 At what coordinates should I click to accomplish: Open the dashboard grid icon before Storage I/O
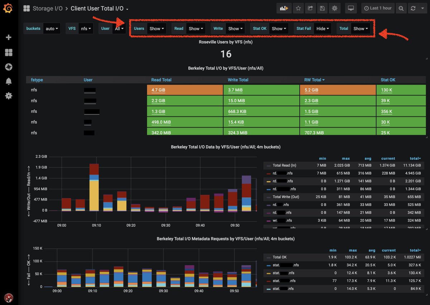click(x=27, y=8)
